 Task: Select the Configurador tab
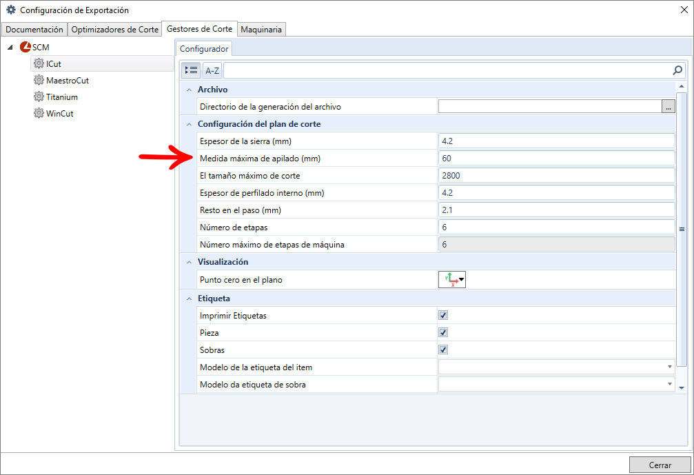point(204,49)
